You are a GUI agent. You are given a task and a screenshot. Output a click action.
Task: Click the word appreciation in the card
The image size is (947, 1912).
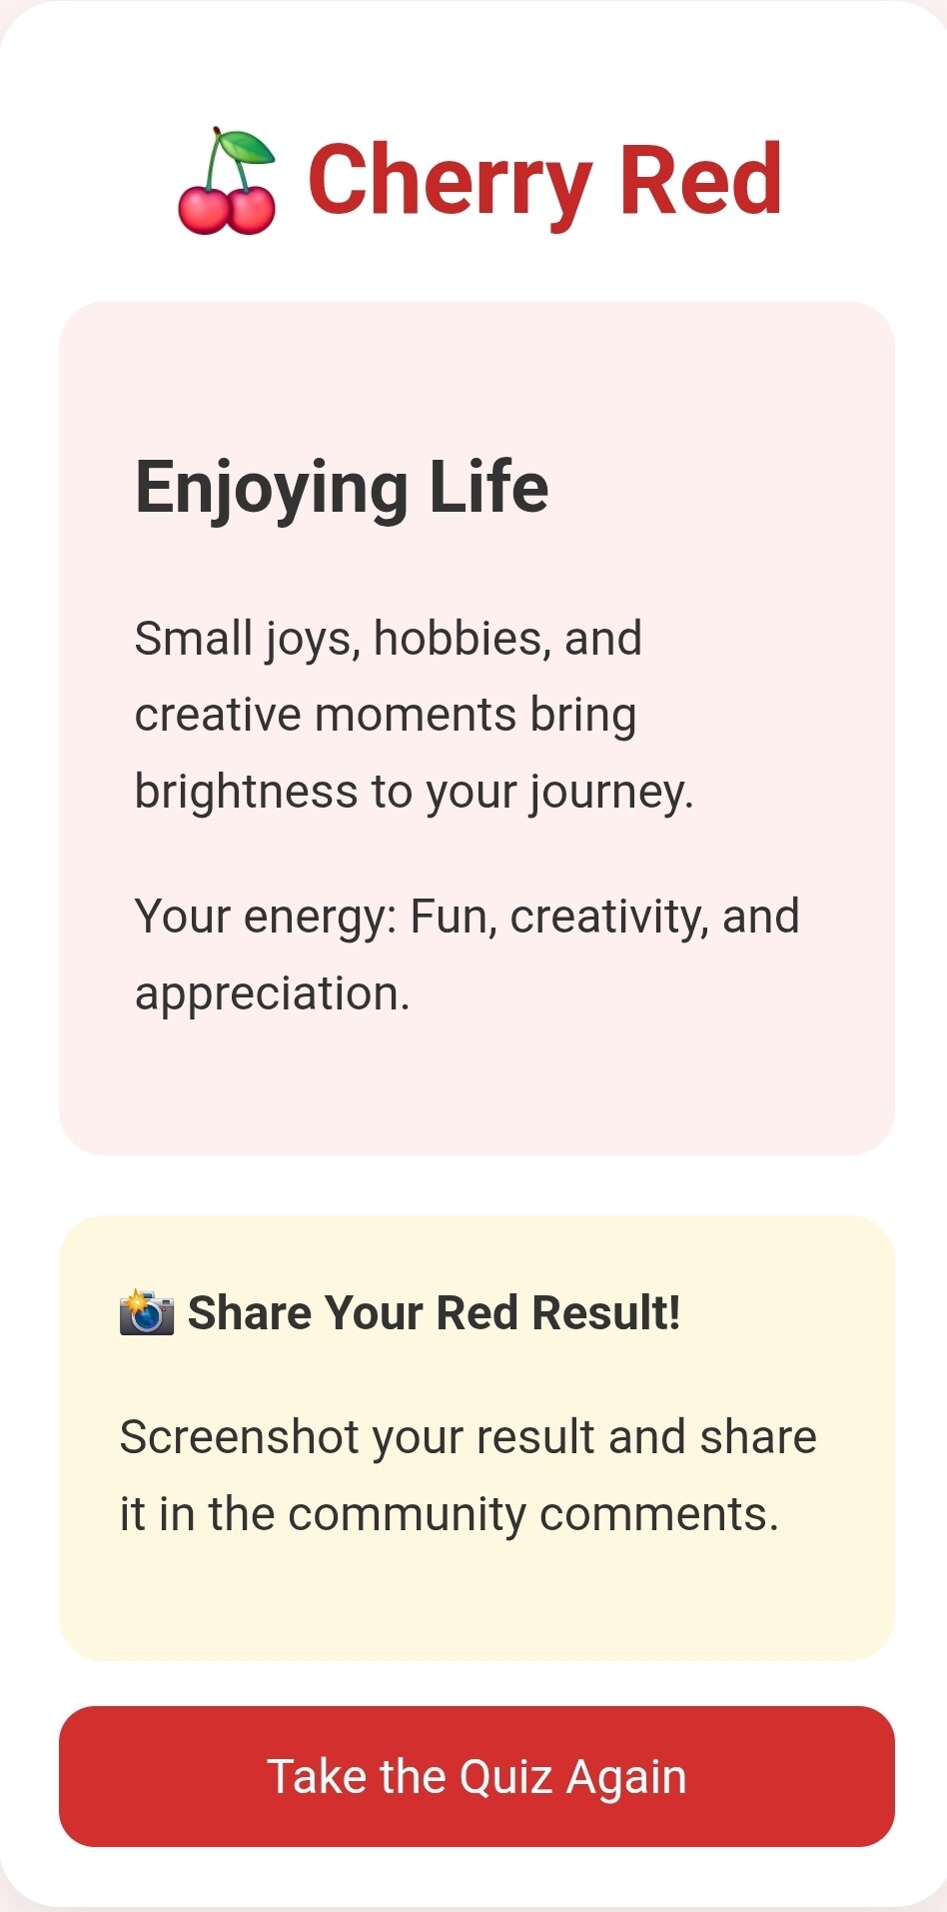[x=272, y=994]
